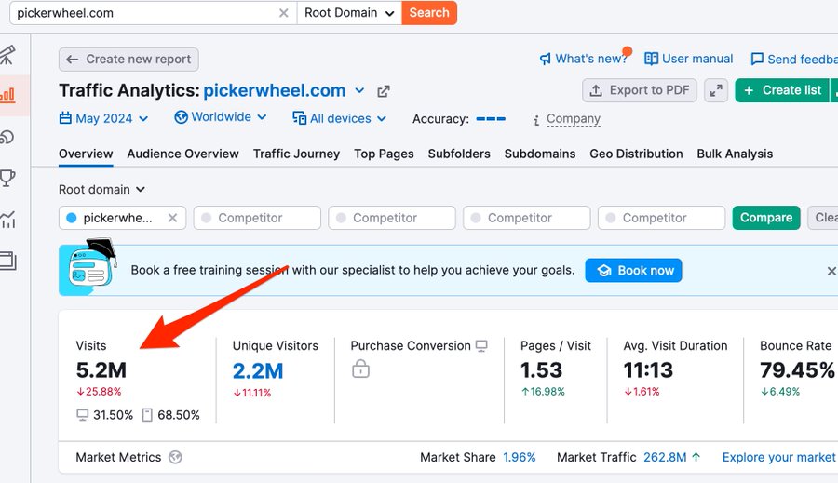
Task: Click the mobile share icon 68.50%
Action: click(147, 415)
